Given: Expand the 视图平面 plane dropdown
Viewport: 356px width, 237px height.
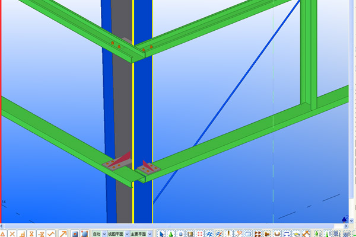Looking at the screenshot, I should click(x=122, y=233).
